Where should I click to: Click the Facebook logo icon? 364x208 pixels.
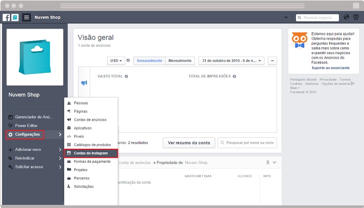(x=6, y=17)
